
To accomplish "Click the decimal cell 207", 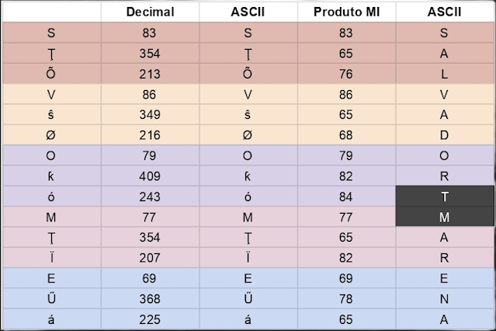I will [x=151, y=258].
